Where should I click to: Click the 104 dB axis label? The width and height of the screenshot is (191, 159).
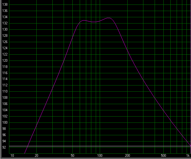5,110
